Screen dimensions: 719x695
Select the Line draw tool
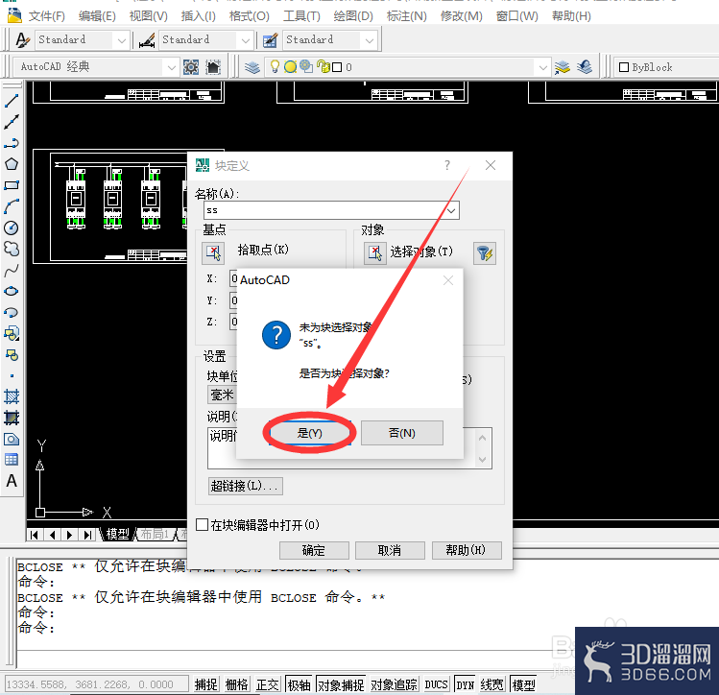pos(11,101)
